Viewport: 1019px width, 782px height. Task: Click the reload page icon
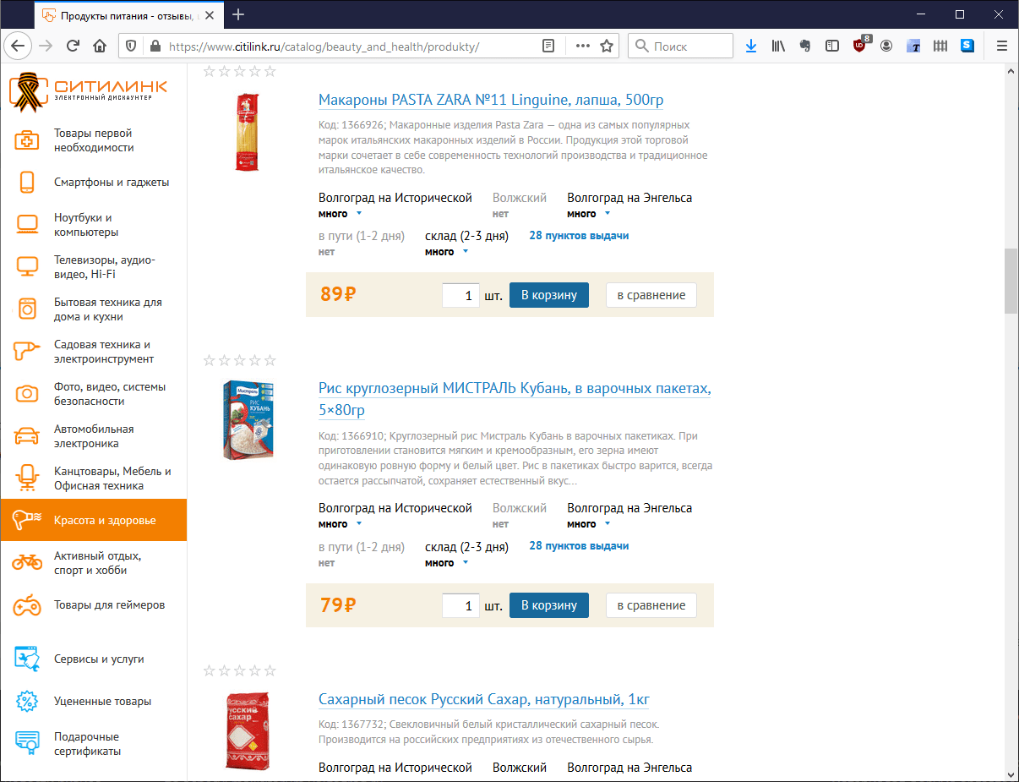[73, 46]
